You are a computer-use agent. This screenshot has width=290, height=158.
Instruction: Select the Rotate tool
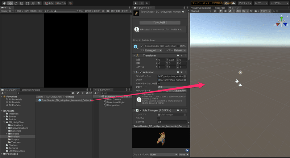coord(16,3)
